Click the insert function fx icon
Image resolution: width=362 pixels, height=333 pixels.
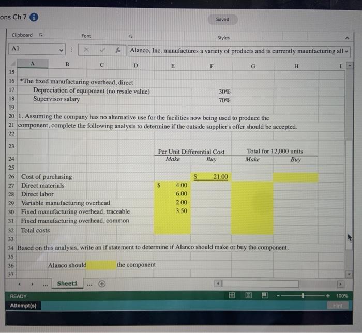tap(118, 50)
